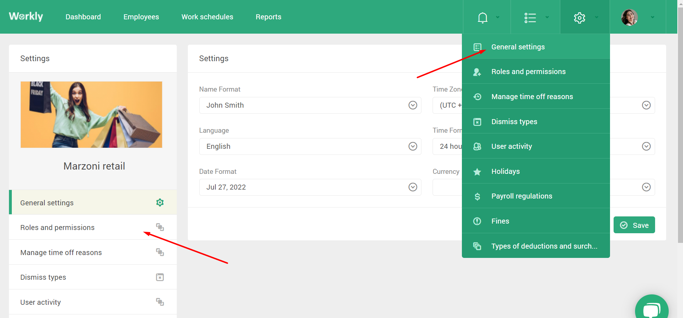This screenshot has height=318, width=683.
Task: Select Dismiss types in dropdown menu
Action: pyautogui.click(x=536, y=121)
